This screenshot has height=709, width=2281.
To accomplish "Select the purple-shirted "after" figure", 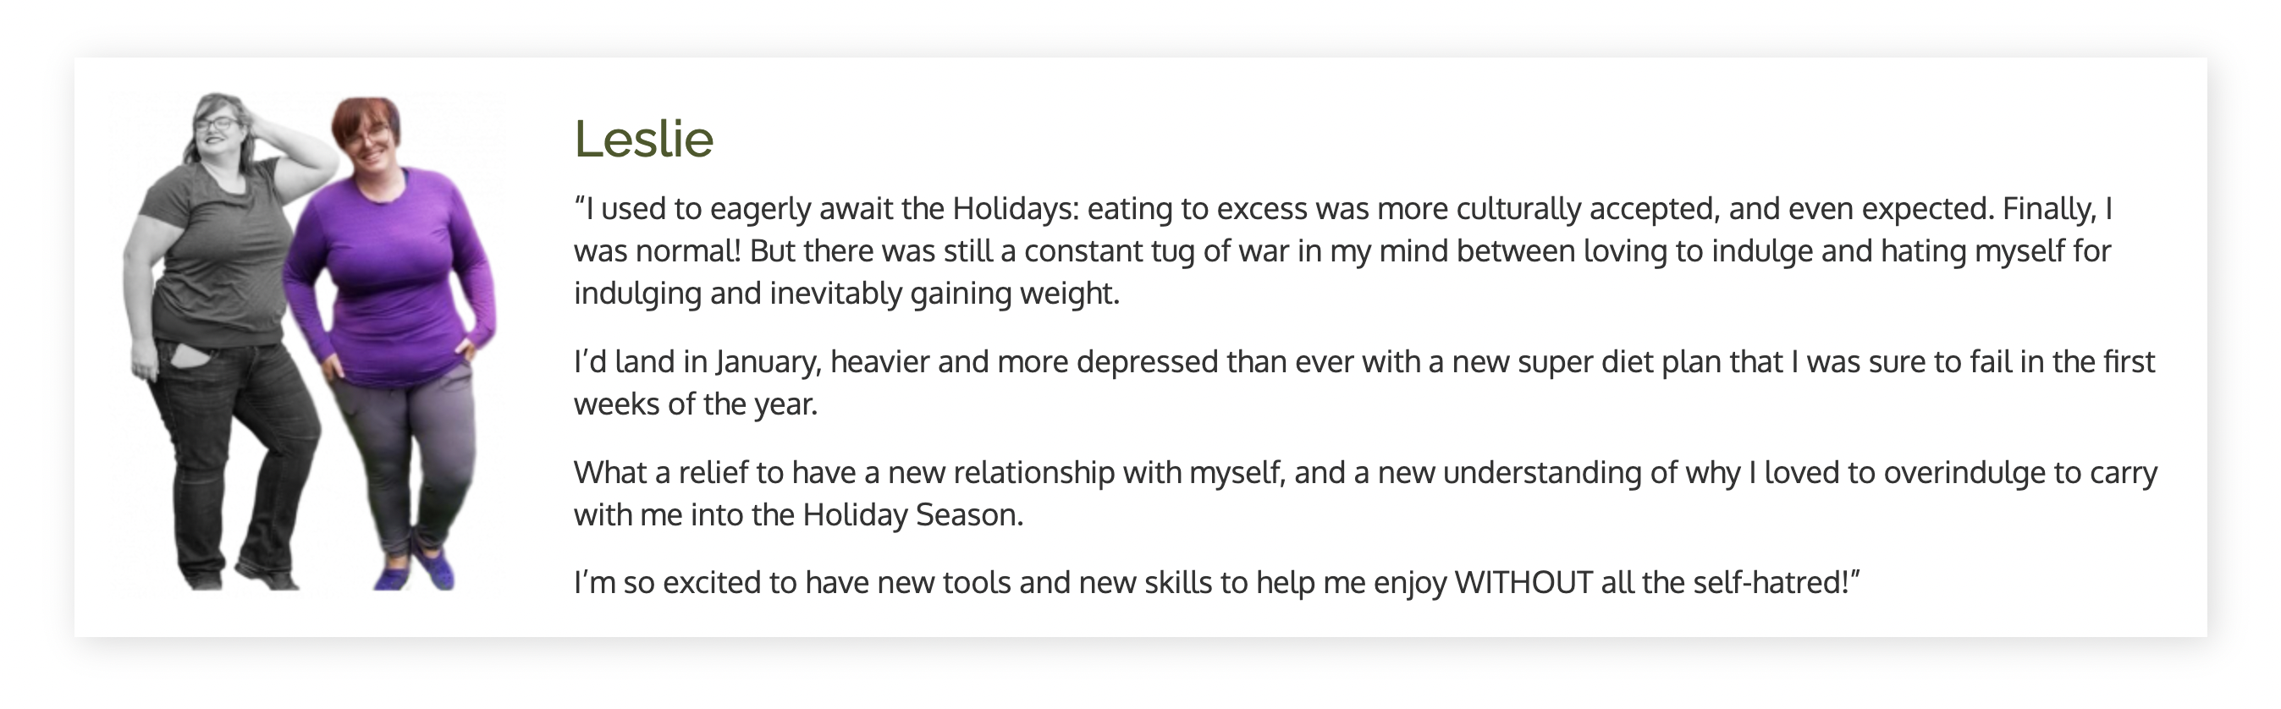I will point(389,344).
